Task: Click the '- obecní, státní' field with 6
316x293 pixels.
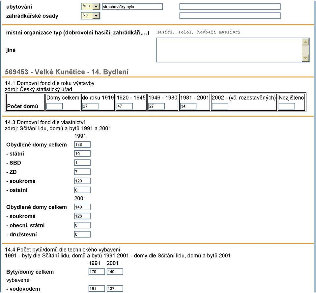Action: coord(82,225)
